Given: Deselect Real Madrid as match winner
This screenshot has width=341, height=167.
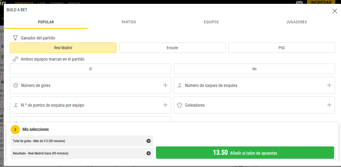Looking at the screenshot, I should [63, 48].
